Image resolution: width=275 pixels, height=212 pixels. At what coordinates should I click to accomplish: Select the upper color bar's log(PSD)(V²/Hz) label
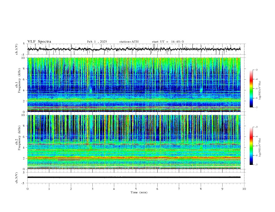coord(260,90)
